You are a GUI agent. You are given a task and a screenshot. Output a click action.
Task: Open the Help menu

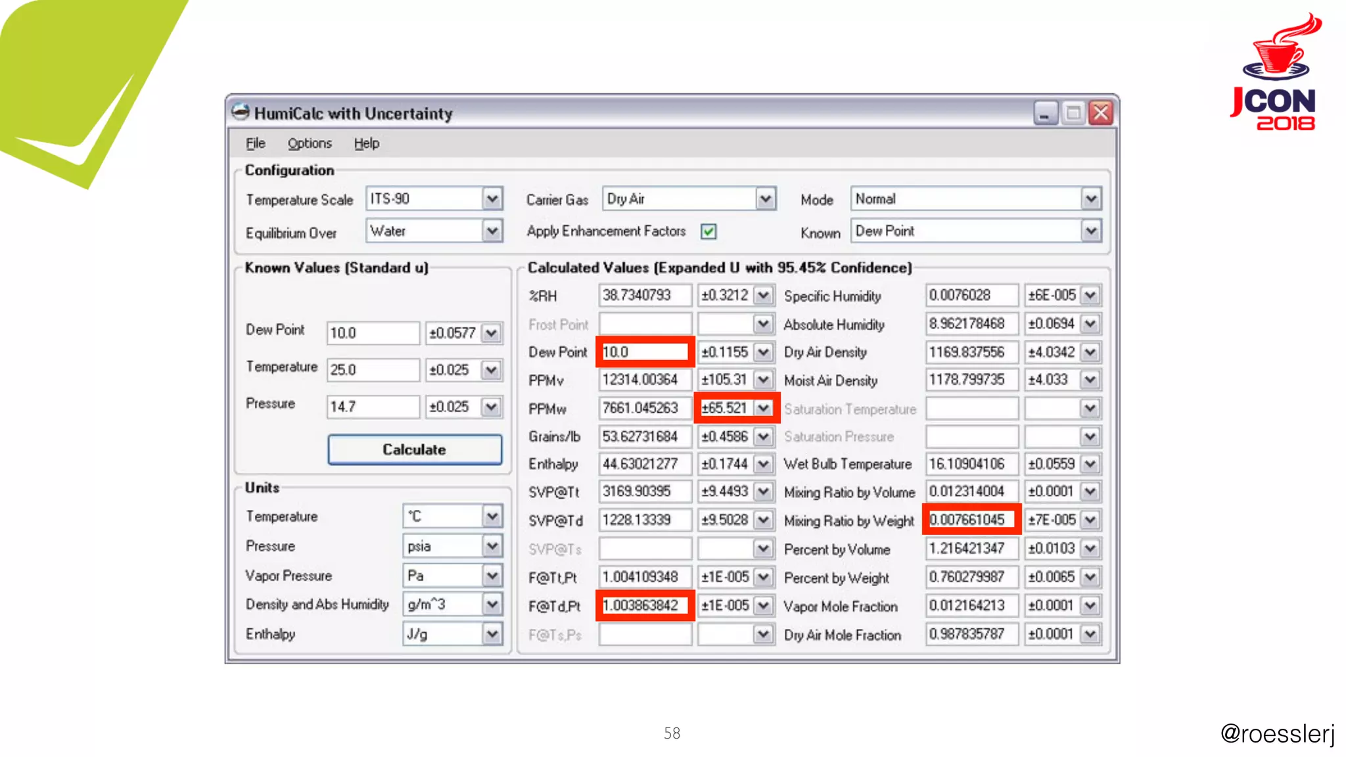[366, 143]
